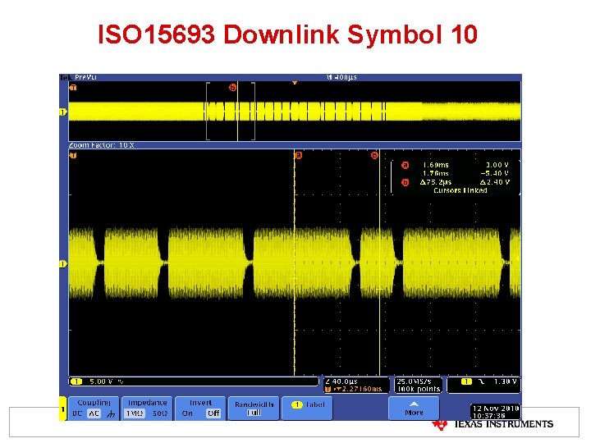The width and height of the screenshot is (591, 443).
Task: Click the cursor 'b' icon in readout box
Action: [405, 182]
